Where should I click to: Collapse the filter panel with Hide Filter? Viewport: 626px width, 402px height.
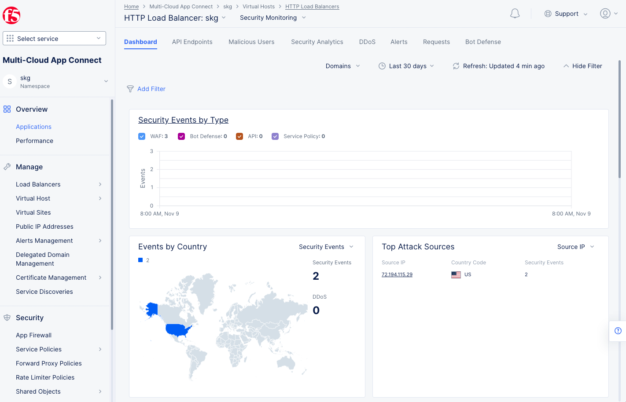[x=583, y=66]
